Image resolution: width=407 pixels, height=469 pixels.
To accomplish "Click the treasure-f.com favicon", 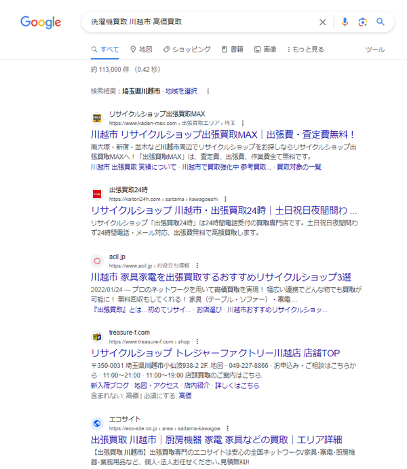I will coord(97,337).
